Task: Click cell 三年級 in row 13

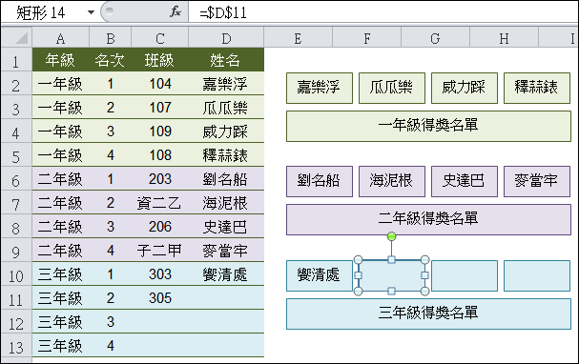Action: tap(60, 346)
